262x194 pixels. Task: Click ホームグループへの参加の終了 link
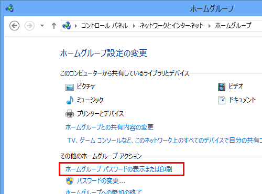coord(104,191)
